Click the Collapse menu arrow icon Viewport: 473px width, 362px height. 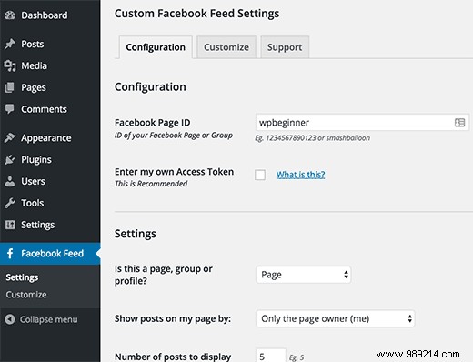(10, 319)
